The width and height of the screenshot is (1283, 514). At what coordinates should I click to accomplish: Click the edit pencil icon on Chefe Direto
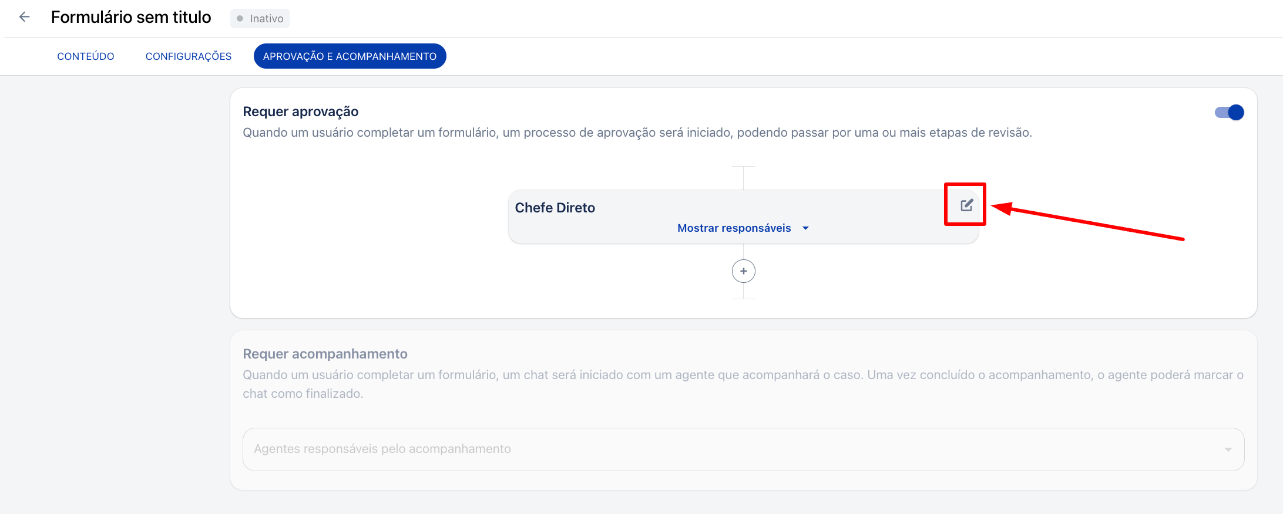(966, 205)
